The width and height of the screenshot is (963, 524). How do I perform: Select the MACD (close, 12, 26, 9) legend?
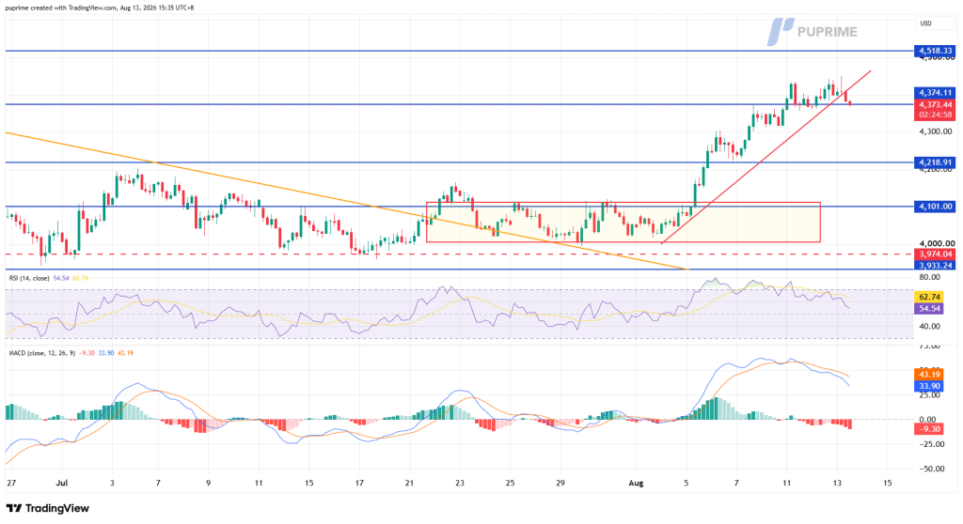(x=41, y=353)
